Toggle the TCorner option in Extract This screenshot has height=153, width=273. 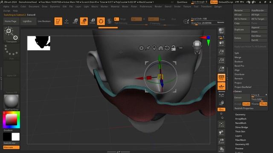point(255,104)
